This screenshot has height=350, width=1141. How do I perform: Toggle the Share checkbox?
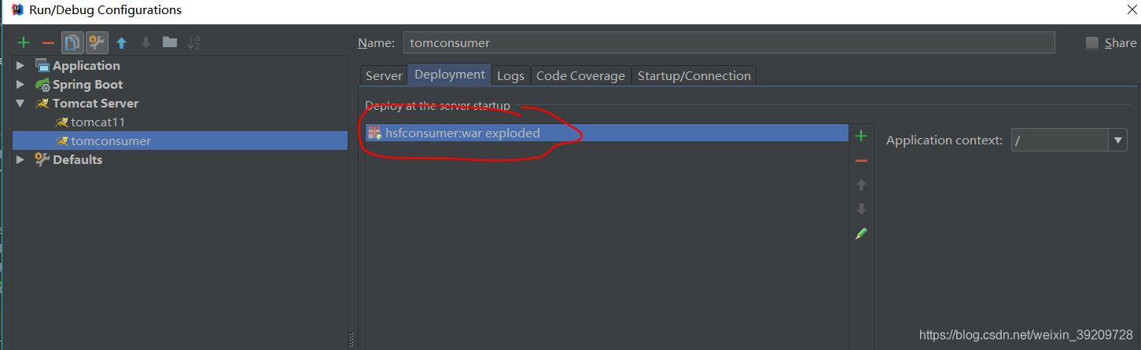tap(1092, 43)
